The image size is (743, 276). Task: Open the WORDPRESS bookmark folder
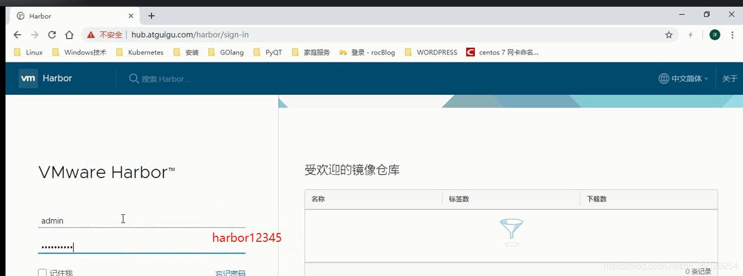[x=431, y=52]
